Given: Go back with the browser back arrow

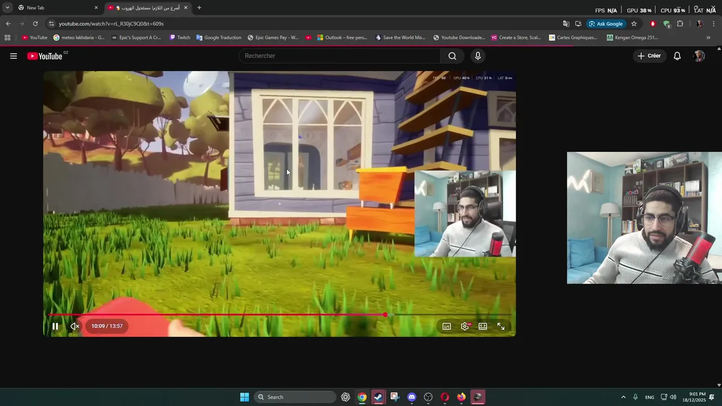Looking at the screenshot, I should click(8, 24).
